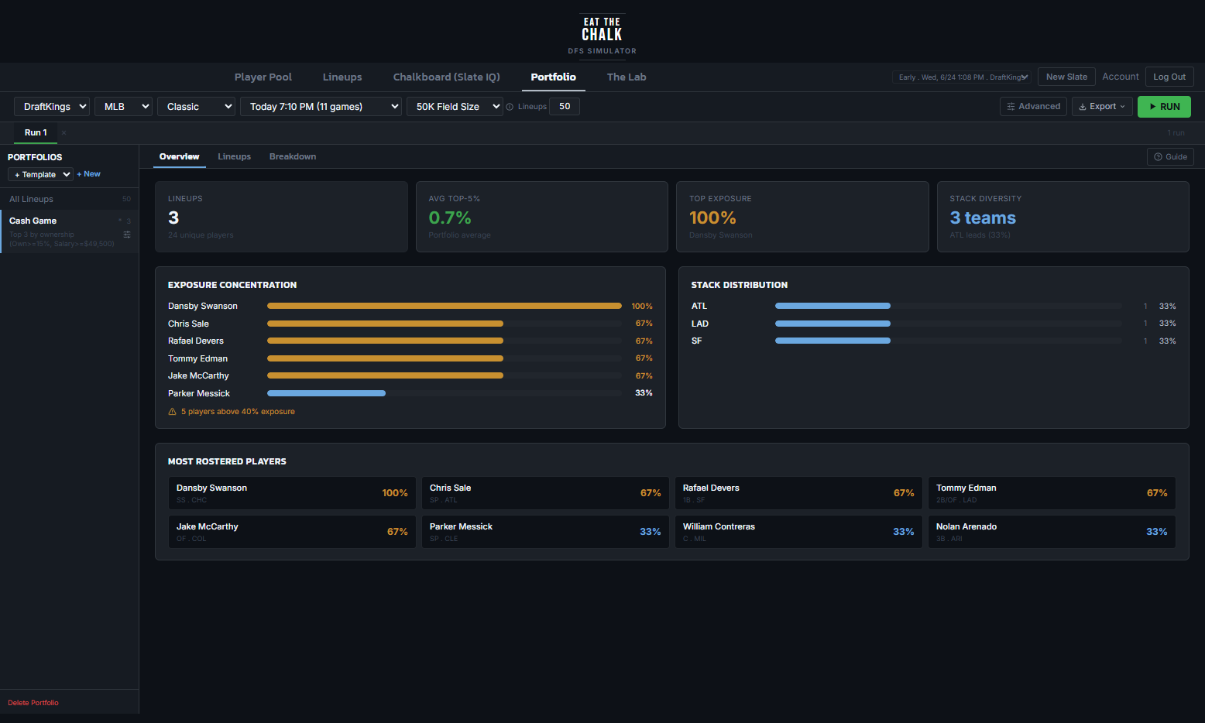The height and width of the screenshot is (723, 1205).
Task: Click the Chris Sale exposure bar
Action: coord(385,324)
